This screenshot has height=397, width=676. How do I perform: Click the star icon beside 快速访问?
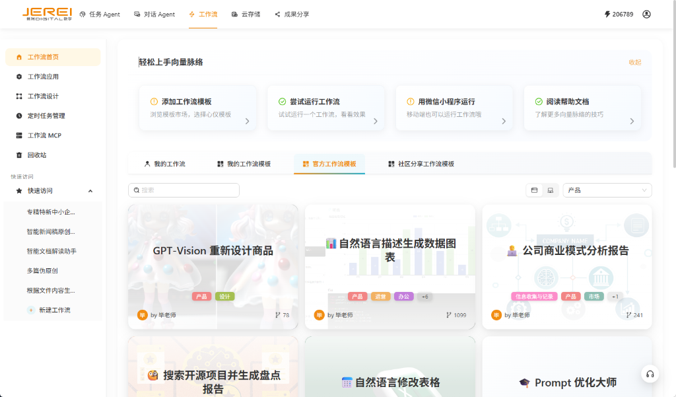(19, 191)
